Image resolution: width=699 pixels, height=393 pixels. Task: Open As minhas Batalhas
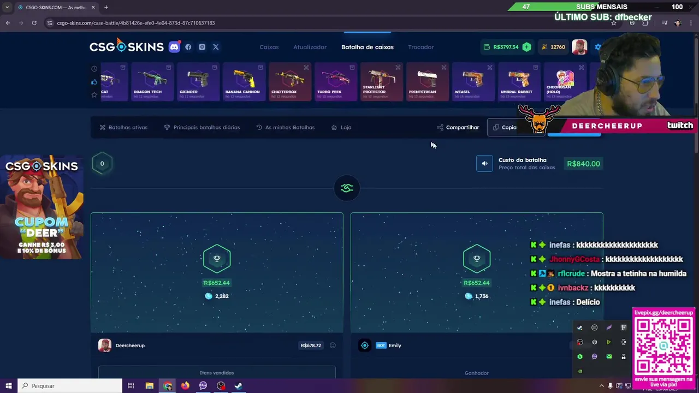pos(285,127)
